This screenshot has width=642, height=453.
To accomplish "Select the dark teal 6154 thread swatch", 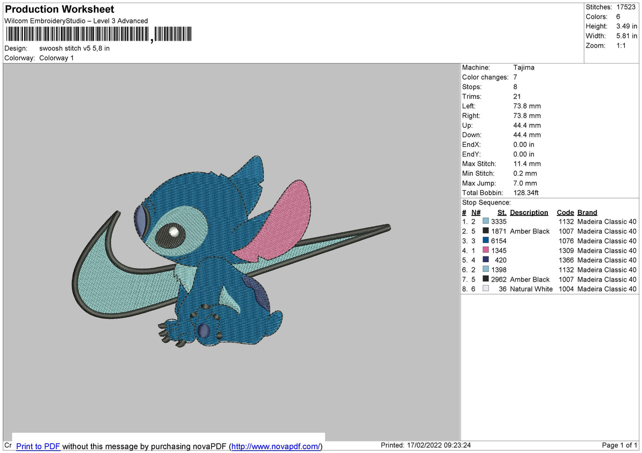I will pyautogui.click(x=487, y=241).
